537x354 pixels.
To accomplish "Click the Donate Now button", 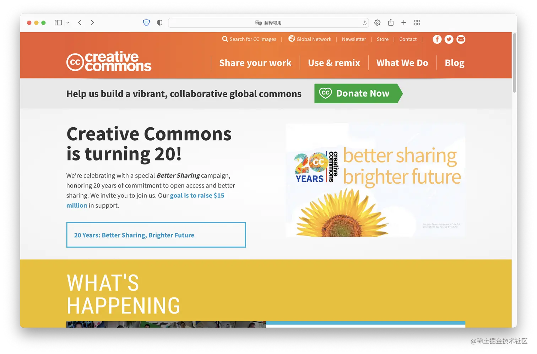I will click(x=358, y=93).
